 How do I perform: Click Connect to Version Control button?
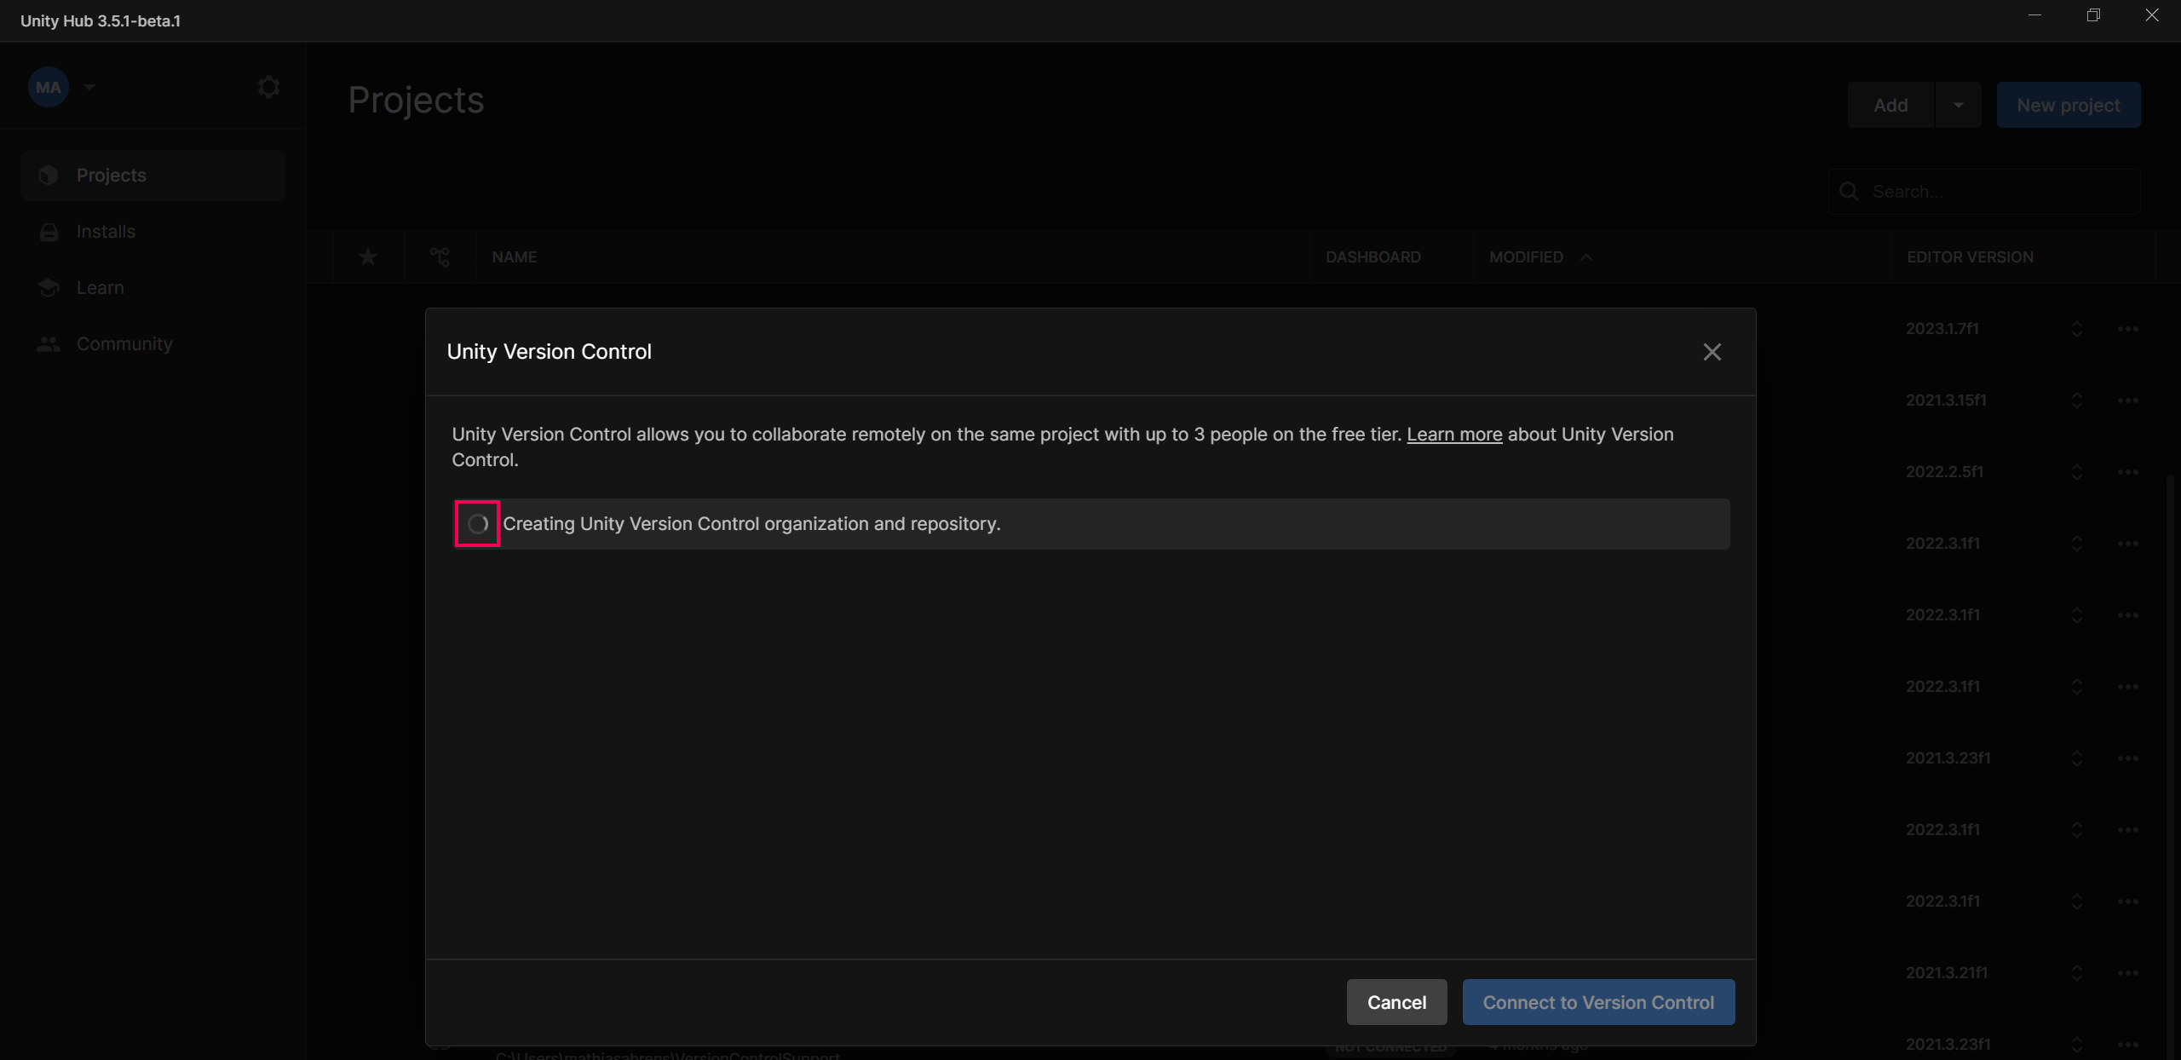pyautogui.click(x=1597, y=1002)
